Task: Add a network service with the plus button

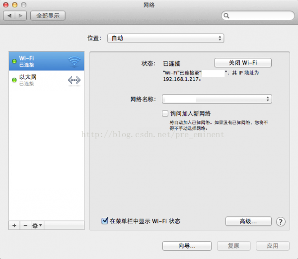Action: tap(14, 225)
